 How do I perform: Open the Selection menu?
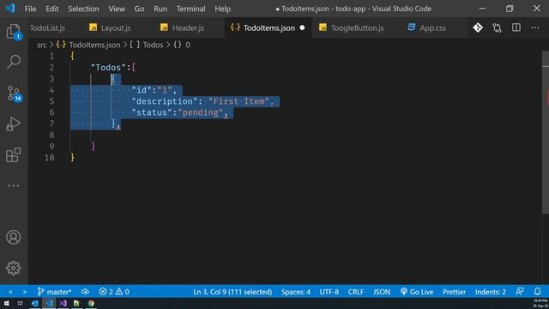coord(83,9)
